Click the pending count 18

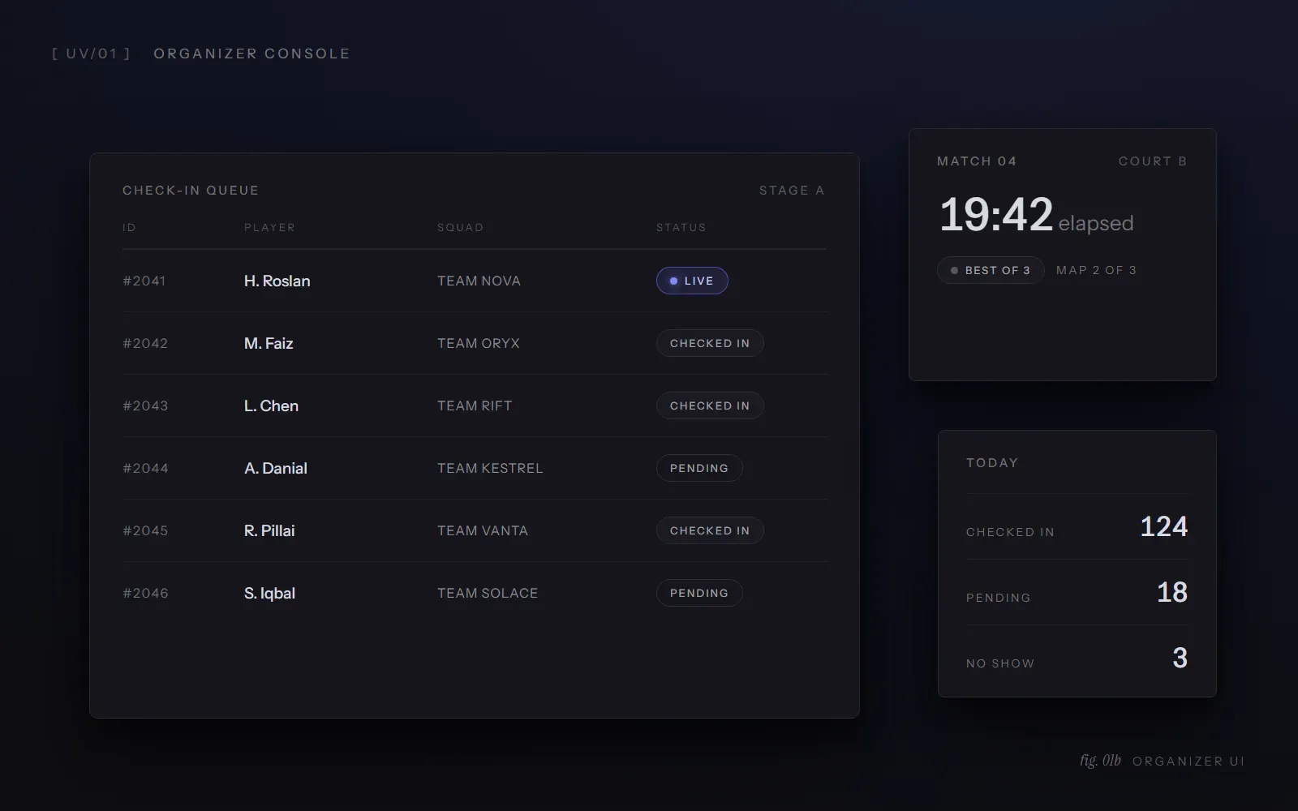(x=1172, y=593)
